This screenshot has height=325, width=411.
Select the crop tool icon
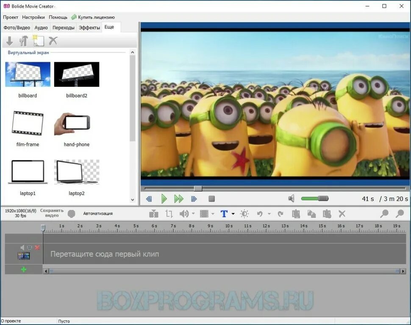tap(169, 214)
